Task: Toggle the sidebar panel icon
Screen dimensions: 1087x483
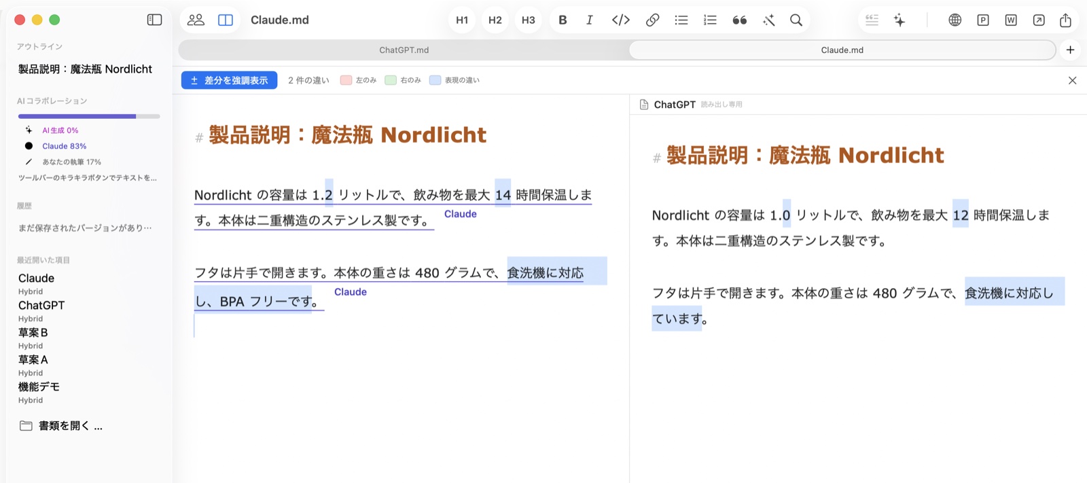Action: 155,20
